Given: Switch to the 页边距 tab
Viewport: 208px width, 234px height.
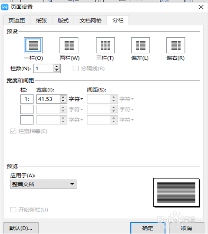Looking at the screenshot, I should click(x=17, y=20).
